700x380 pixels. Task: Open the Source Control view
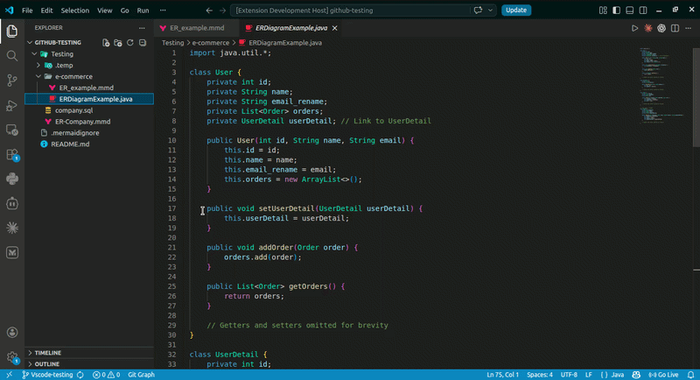tap(12, 81)
